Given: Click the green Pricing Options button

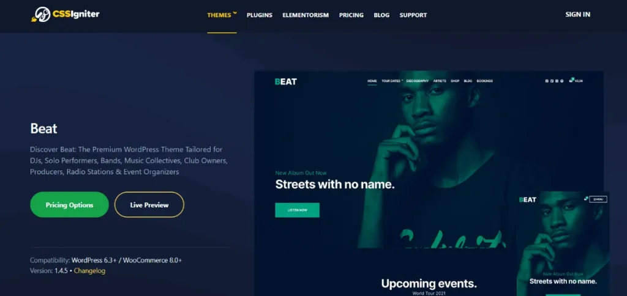Looking at the screenshot, I should [69, 204].
